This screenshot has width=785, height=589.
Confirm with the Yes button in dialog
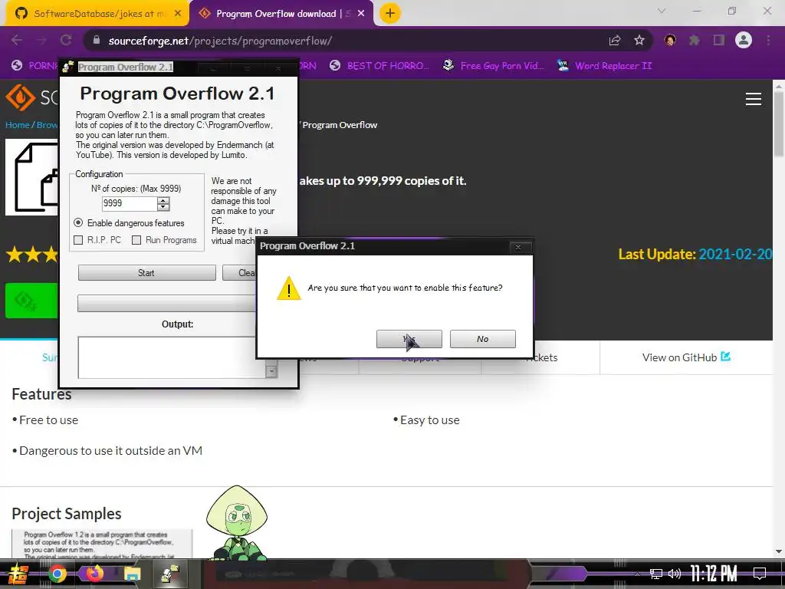click(x=409, y=339)
